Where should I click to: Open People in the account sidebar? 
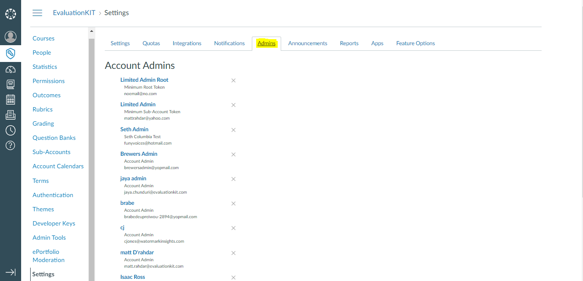(x=42, y=52)
